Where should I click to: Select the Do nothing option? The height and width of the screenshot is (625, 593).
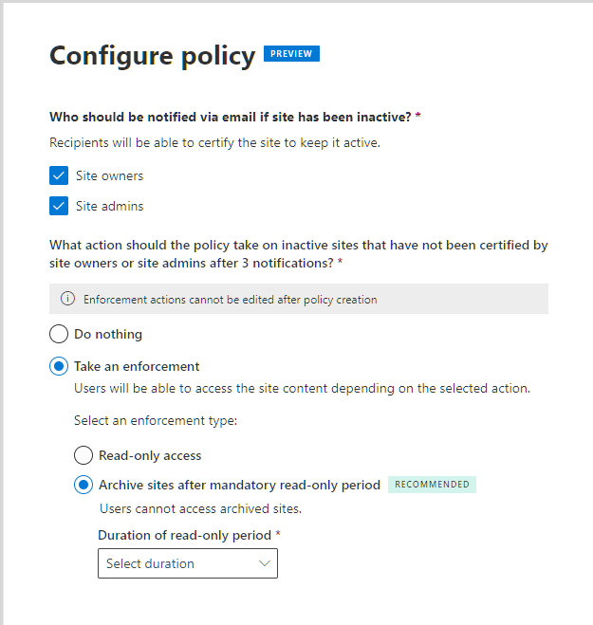click(59, 334)
